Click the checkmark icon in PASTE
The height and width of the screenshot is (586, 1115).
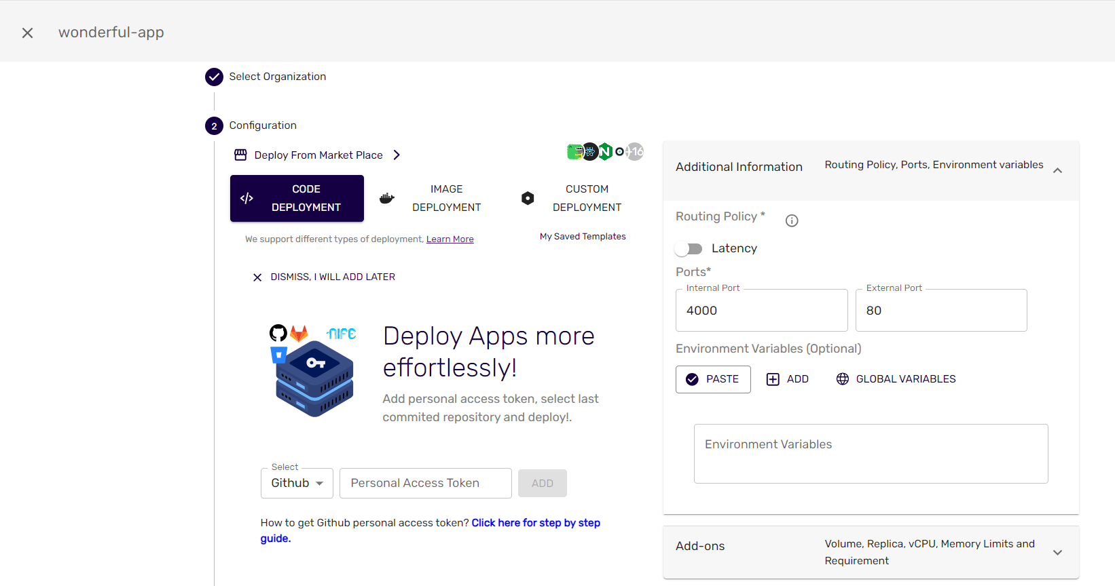pyautogui.click(x=692, y=379)
